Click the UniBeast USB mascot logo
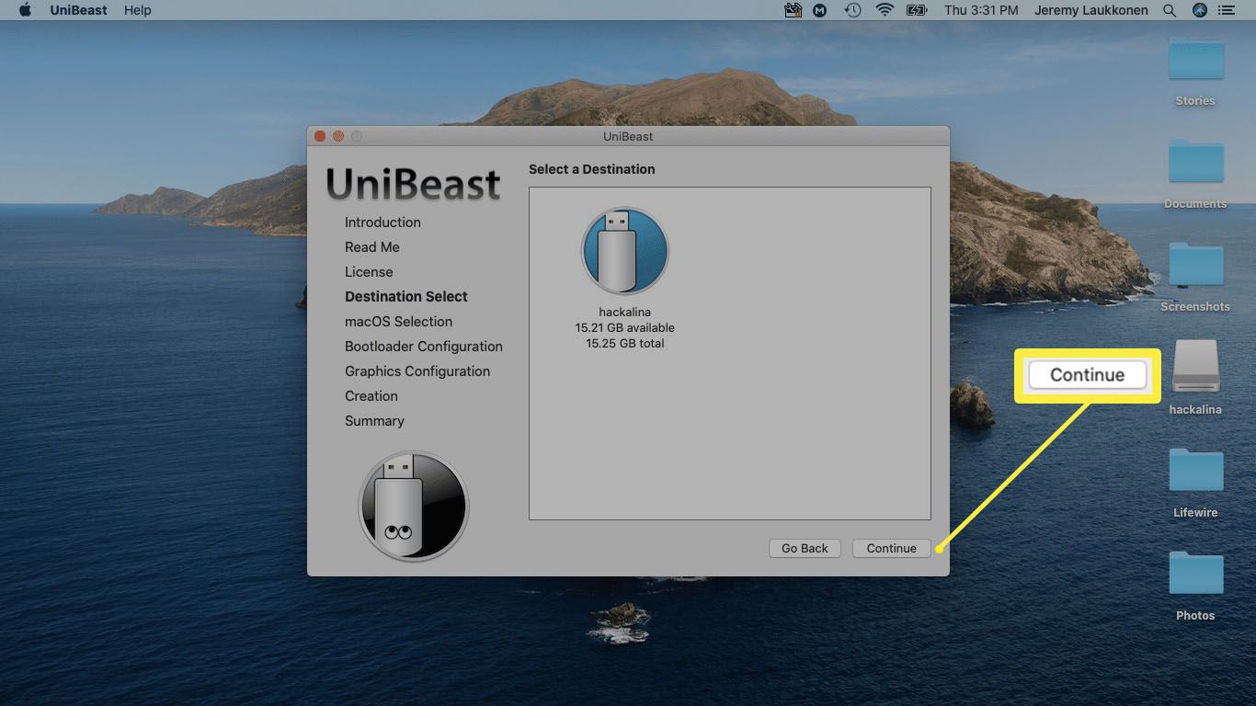Viewport: 1256px width, 706px height. [x=414, y=507]
